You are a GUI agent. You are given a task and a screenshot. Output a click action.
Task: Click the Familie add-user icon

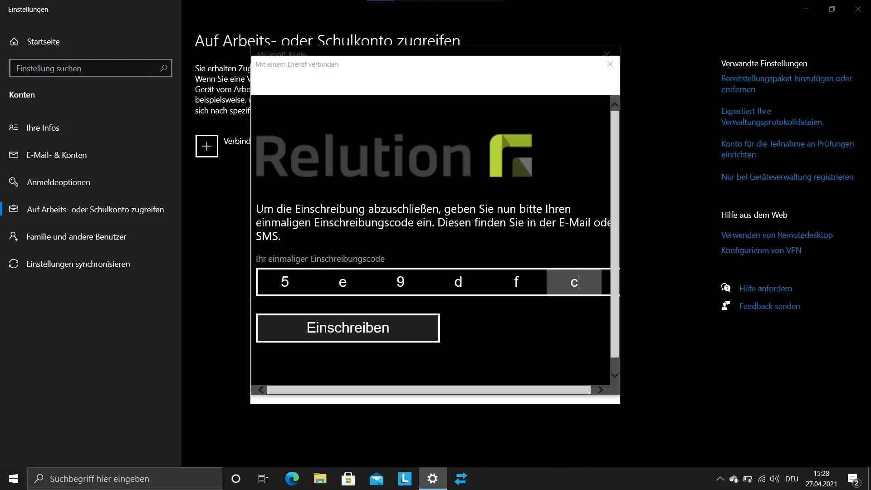[14, 236]
